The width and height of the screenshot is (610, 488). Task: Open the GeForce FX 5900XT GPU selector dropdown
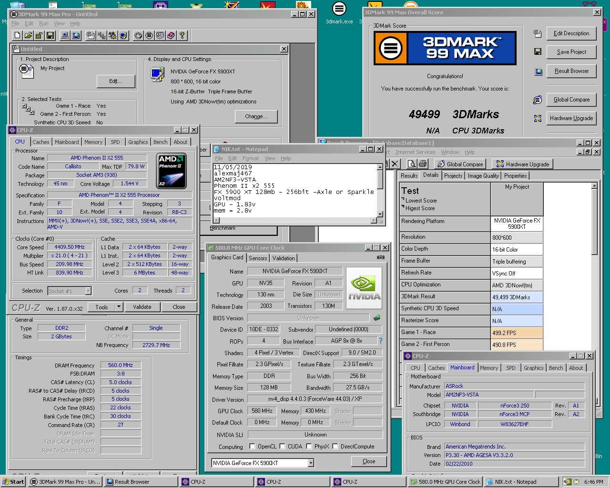(x=311, y=463)
